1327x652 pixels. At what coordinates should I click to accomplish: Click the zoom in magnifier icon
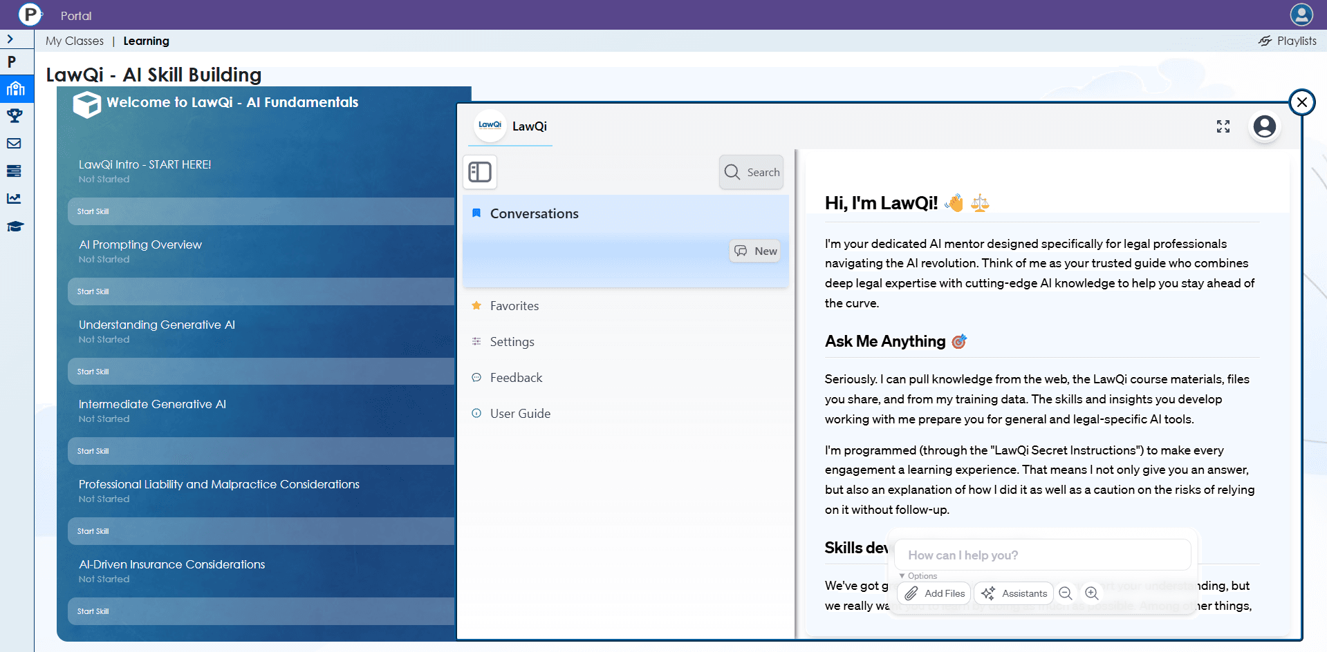(1091, 593)
